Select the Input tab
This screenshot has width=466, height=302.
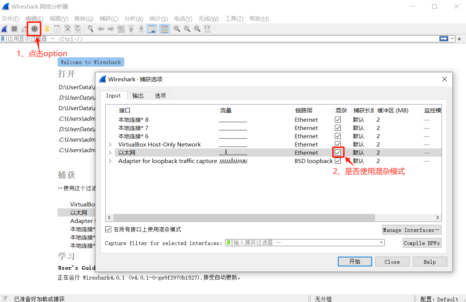tap(113, 96)
